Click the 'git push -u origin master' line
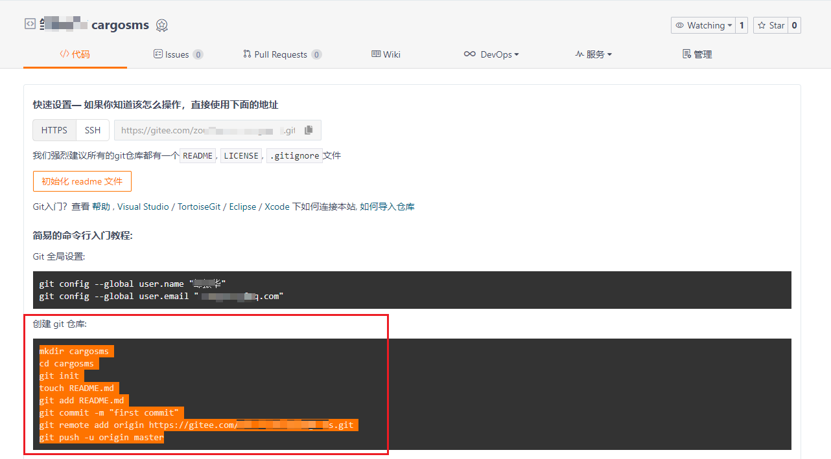This screenshot has height=459, width=831. coord(101,437)
